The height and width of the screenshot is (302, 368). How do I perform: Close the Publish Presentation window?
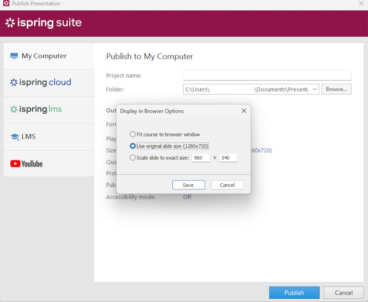(361, 3)
